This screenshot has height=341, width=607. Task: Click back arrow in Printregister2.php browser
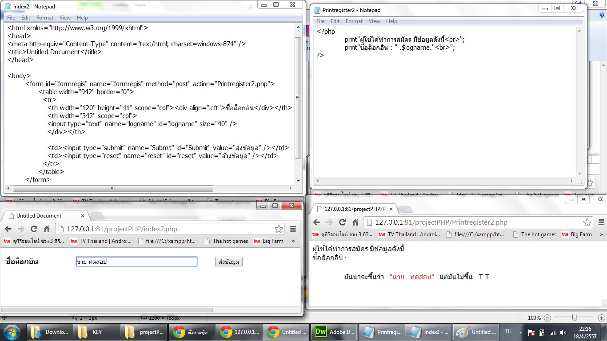click(x=316, y=222)
